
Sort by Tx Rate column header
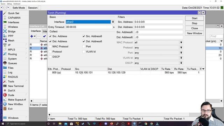coord(167,69)
